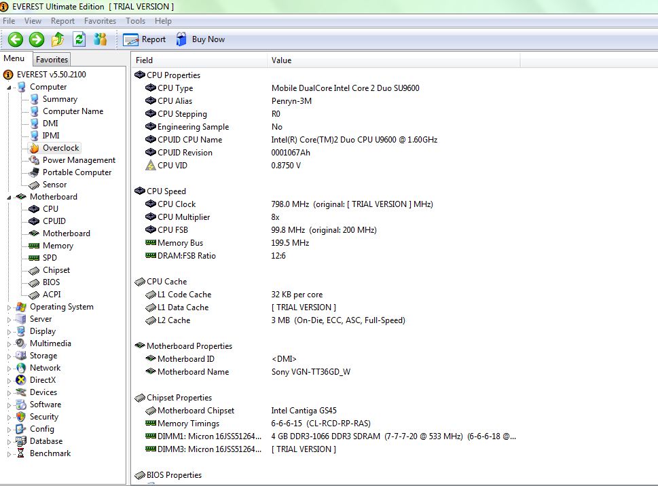This screenshot has width=658, height=486.
Task: Select the Overclock flame icon
Action: click(35, 148)
